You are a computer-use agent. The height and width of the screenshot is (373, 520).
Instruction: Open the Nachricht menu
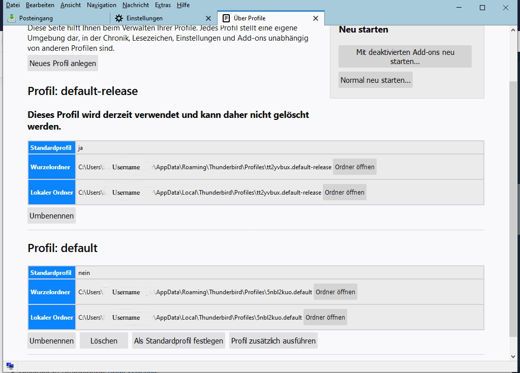coord(136,5)
